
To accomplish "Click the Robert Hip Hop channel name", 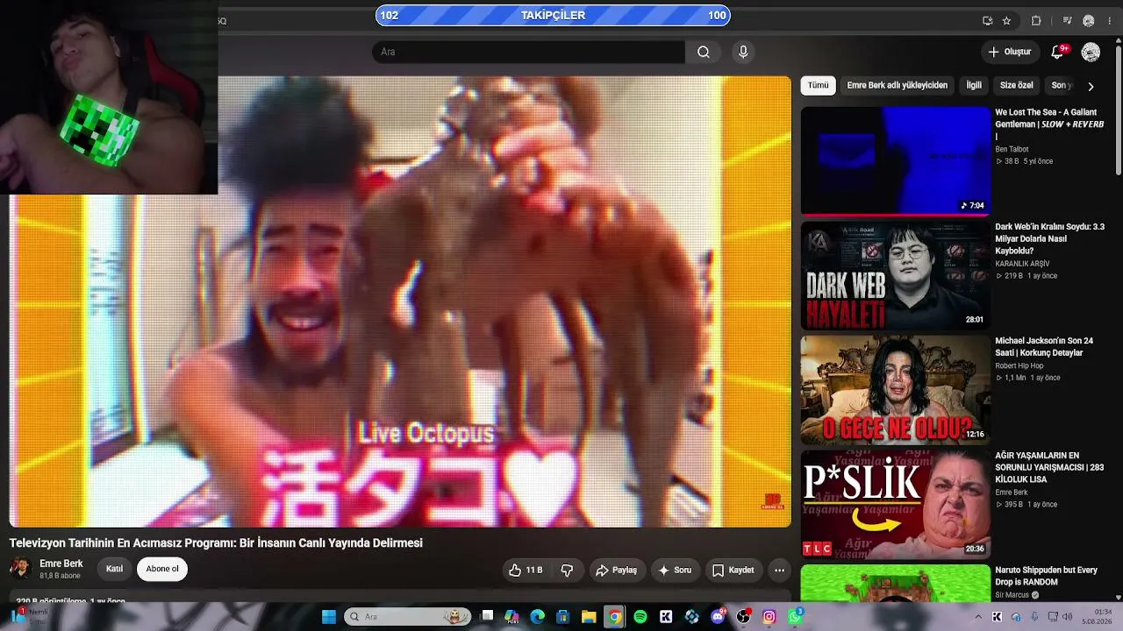I will coord(1019,366).
